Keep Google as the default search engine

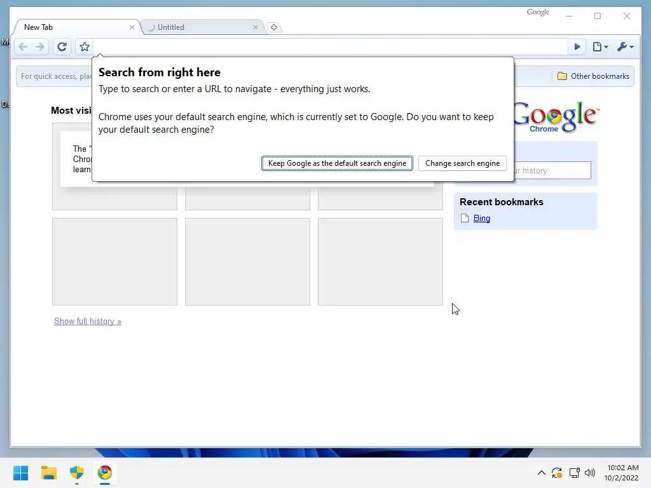(337, 163)
